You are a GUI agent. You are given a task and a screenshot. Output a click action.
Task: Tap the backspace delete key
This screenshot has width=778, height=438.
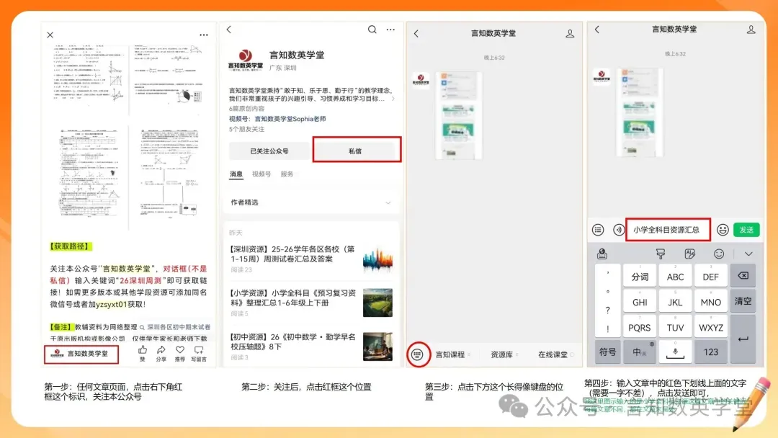click(743, 277)
